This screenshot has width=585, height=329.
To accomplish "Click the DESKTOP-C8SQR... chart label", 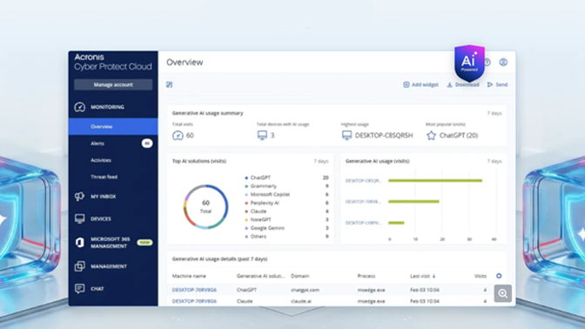I will click(363, 180).
